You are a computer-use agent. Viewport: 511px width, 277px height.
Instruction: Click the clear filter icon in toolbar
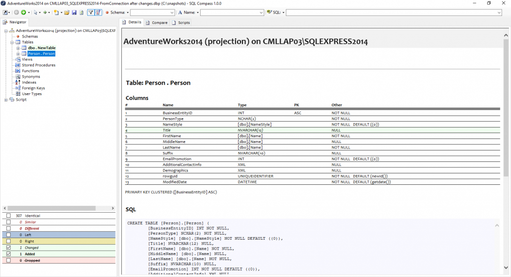click(98, 12)
